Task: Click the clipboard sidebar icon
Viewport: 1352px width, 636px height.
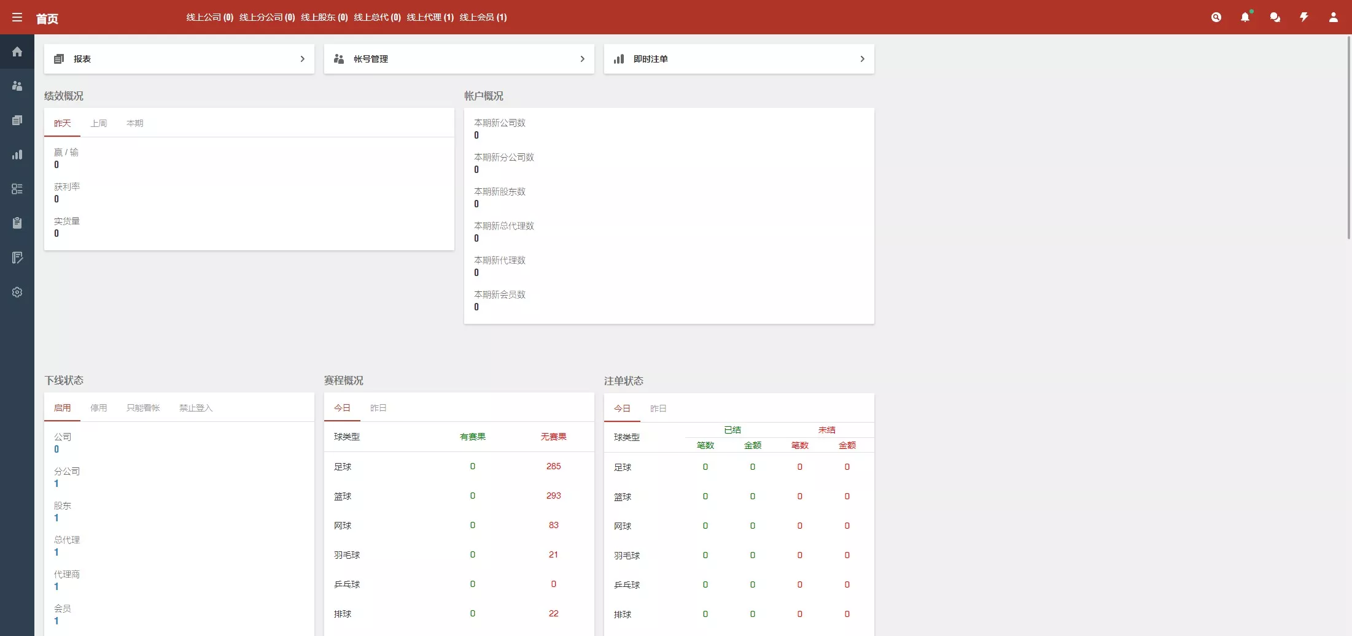Action: click(x=17, y=223)
